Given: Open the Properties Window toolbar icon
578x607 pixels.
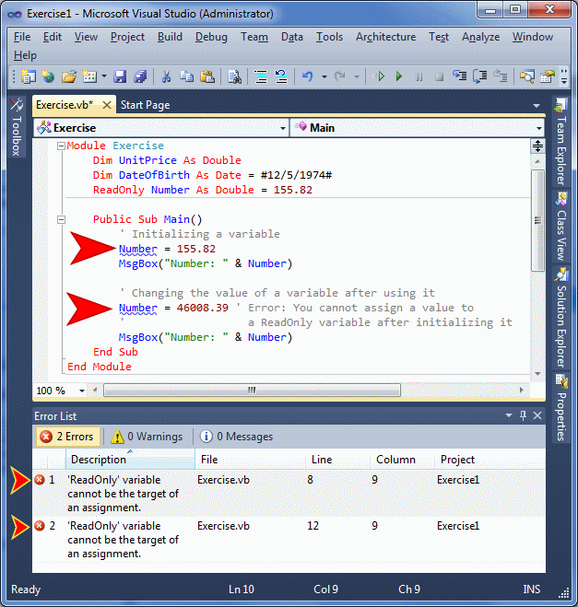Looking at the screenshot, I should (x=548, y=76).
